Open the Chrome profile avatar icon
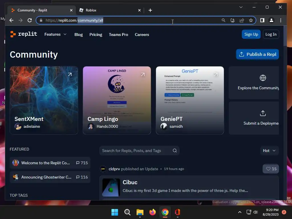Screen dimensions: 292x219 point(271,20)
